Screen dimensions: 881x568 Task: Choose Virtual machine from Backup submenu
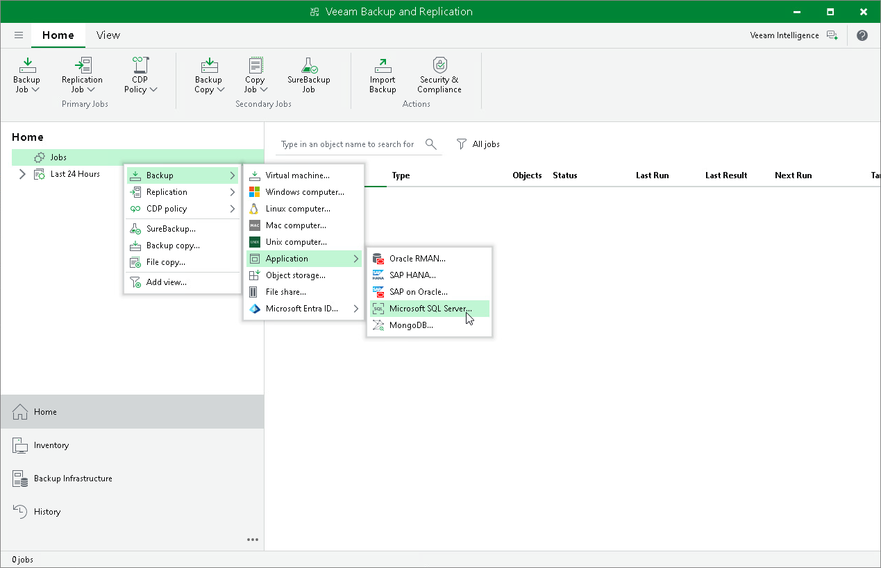tap(303, 175)
